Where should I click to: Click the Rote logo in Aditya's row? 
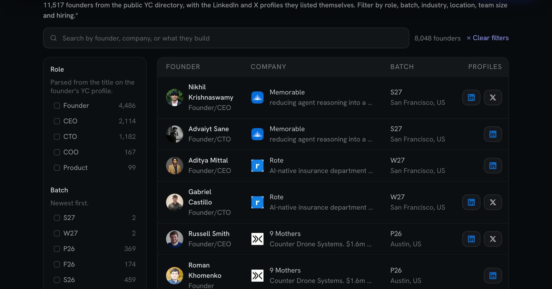[257, 166]
